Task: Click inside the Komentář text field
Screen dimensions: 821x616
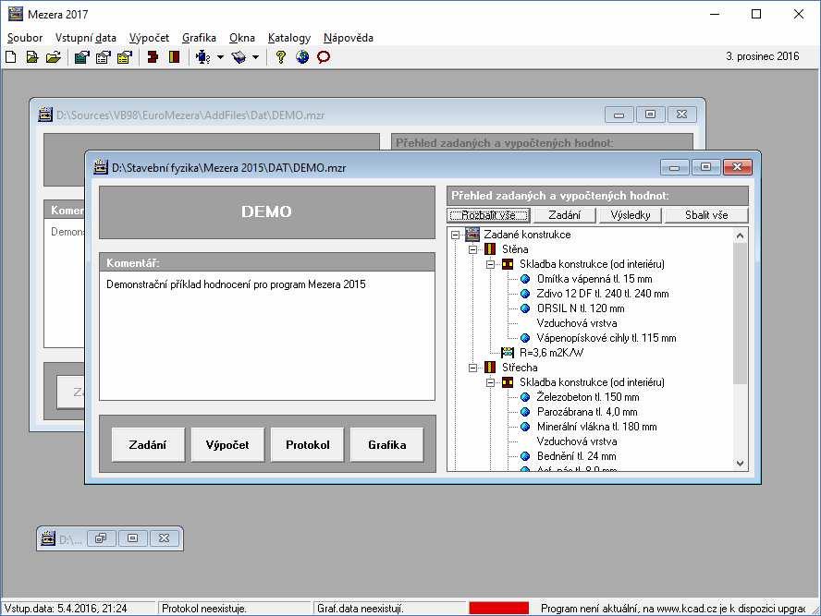Action: pyautogui.click(x=267, y=335)
